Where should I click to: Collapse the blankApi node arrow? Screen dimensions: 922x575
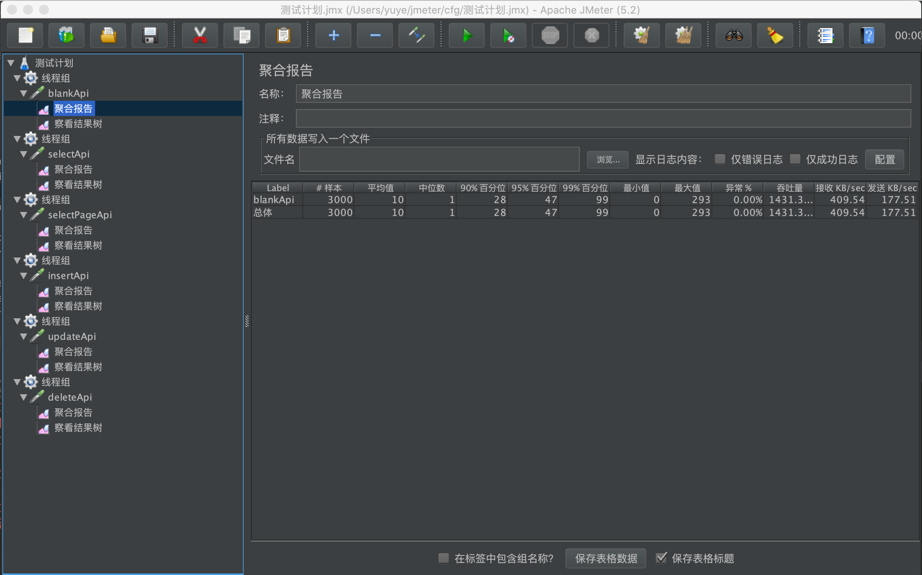click(x=24, y=93)
